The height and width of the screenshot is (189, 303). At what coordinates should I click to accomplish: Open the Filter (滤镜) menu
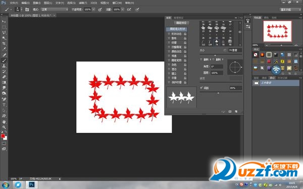click(83, 3)
